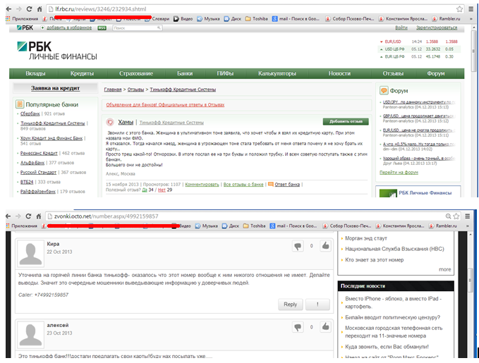Image resolution: width=479 pixels, height=363 pixels.
Task: Open Видео bookmark in the lf.rbc.ru window
Action: (183, 18)
